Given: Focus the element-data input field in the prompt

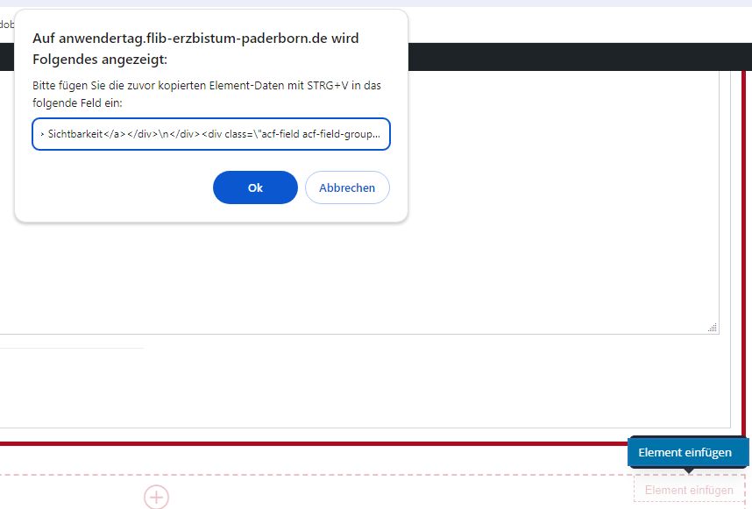Looking at the screenshot, I should (x=211, y=135).
